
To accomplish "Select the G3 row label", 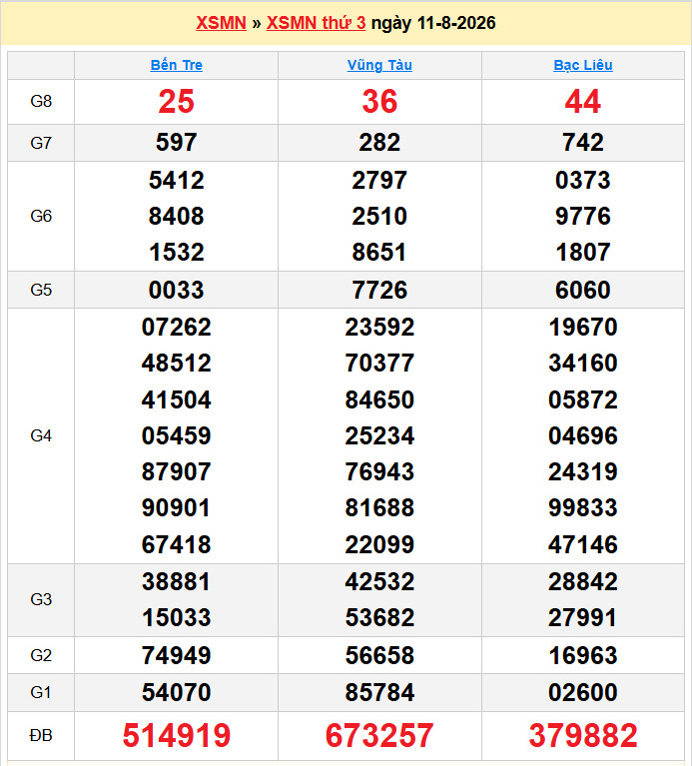I will point(41,599).
